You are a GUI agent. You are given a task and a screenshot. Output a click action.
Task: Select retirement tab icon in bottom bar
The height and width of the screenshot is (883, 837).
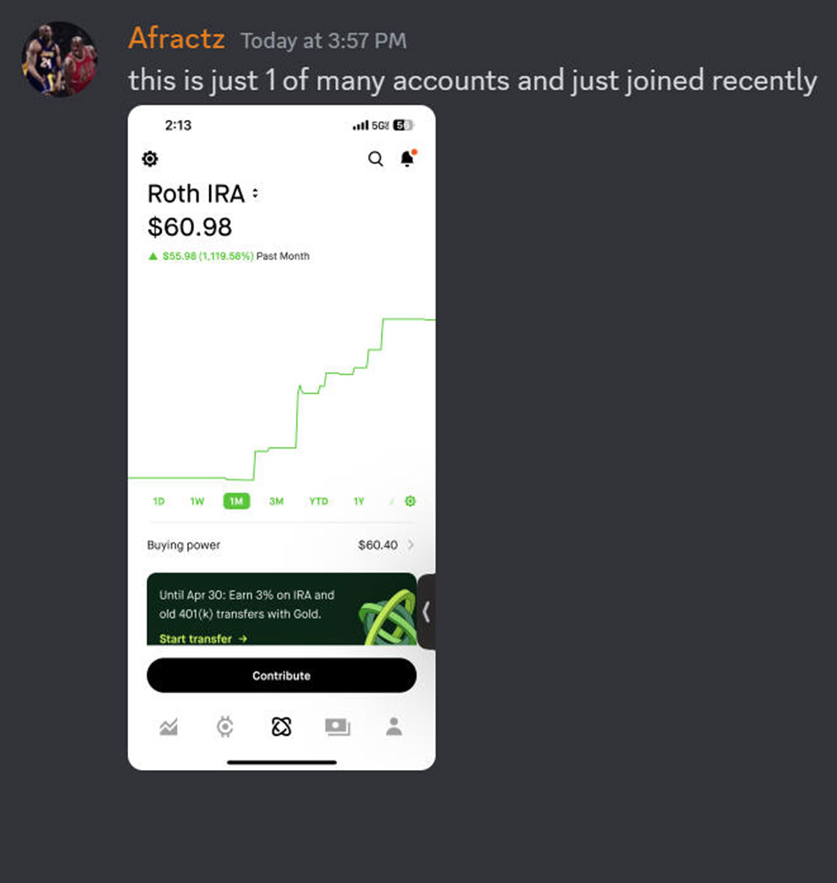281,727
